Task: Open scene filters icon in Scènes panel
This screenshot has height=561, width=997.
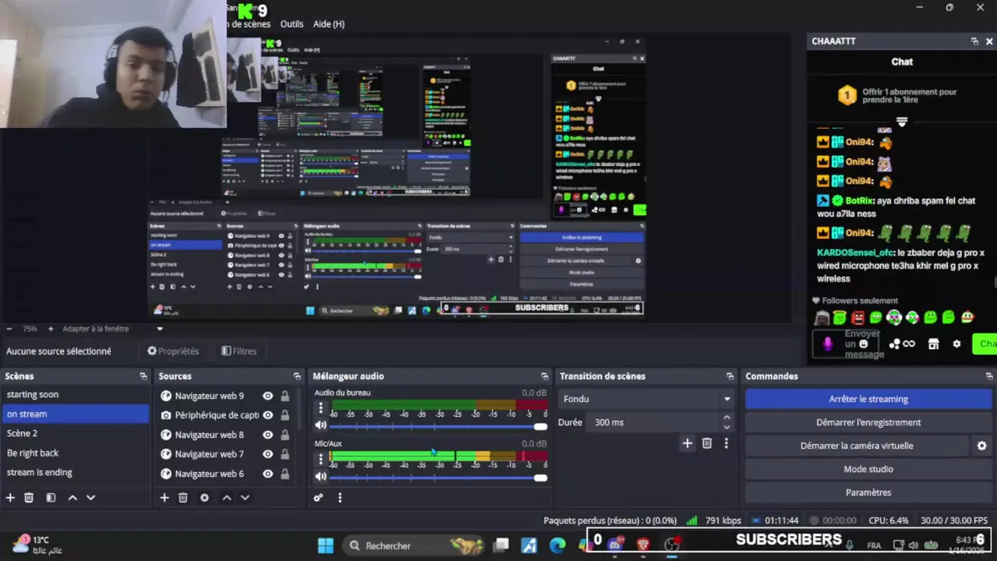Action: (x=51, y=497)
